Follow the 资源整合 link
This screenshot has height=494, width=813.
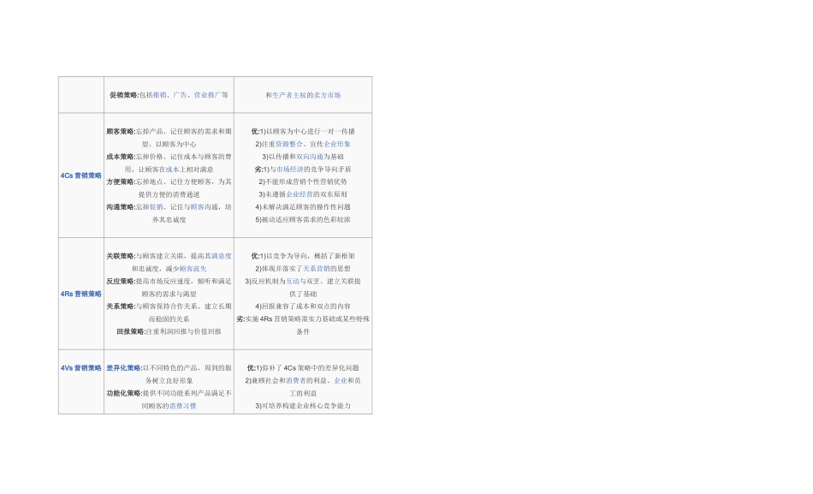pyautogui.click(x=288, y=144)
